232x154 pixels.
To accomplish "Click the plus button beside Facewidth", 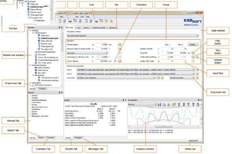I will [x=193, y=53].
